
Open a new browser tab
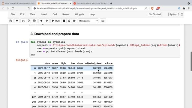pos(111,3)
